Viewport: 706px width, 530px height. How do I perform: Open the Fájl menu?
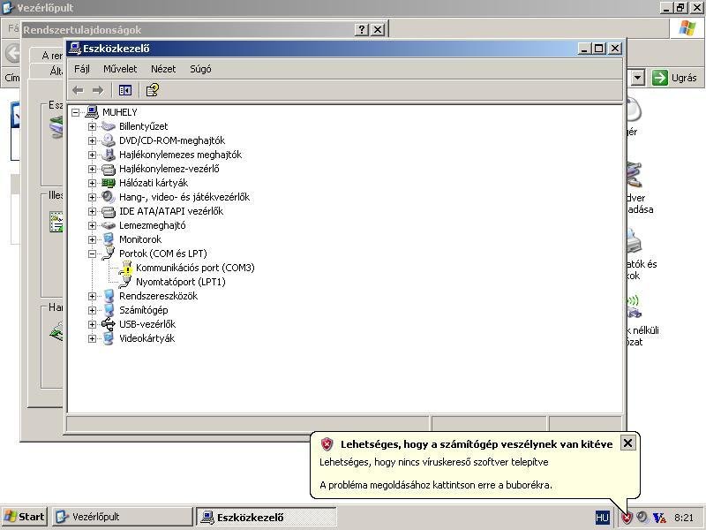click(x=82, y=69)
